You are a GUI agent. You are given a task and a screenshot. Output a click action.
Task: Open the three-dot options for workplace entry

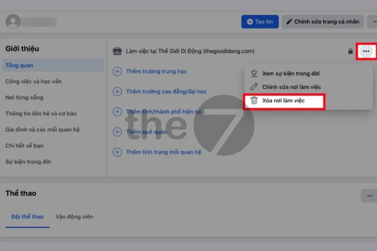[366, 51]
